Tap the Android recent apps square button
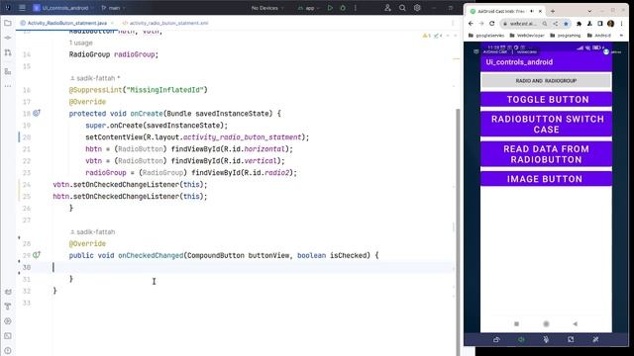 (x=516, y=323)
